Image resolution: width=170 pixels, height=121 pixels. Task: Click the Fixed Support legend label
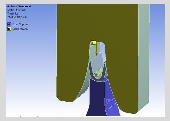(20, 24)
